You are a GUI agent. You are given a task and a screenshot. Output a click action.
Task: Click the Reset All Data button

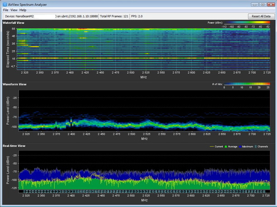point(261,16)
